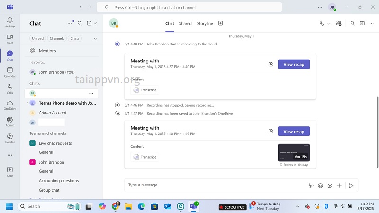
Task: Add people to the chat
Action: pyautogui.click(x=338, y=23)
